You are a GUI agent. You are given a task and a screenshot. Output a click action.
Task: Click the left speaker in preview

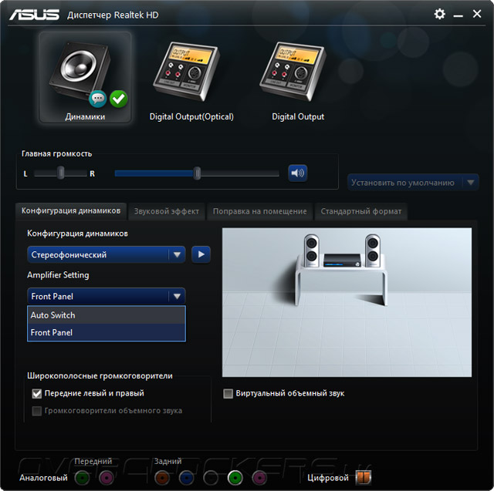(311, 251)
